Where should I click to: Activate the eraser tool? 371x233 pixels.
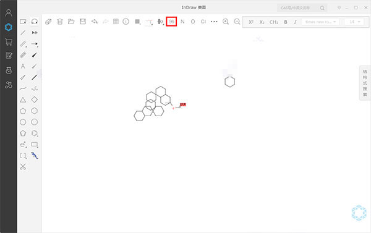pos(48,22)
